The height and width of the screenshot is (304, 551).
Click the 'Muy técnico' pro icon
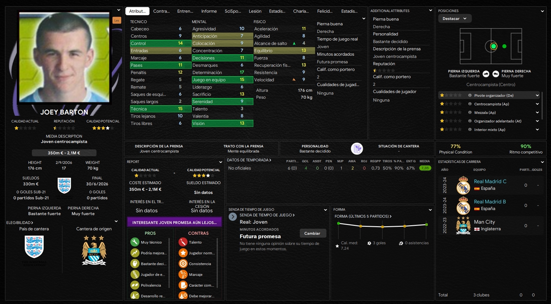tap(135, 242)
